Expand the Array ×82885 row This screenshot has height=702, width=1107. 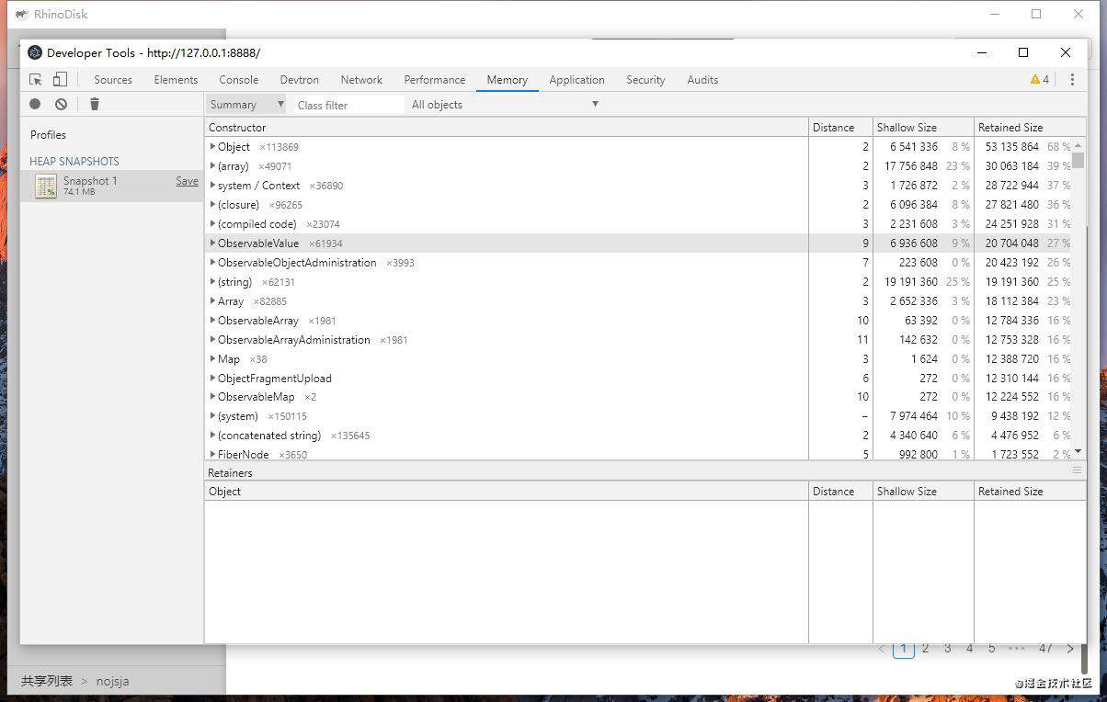click(212, 300)
